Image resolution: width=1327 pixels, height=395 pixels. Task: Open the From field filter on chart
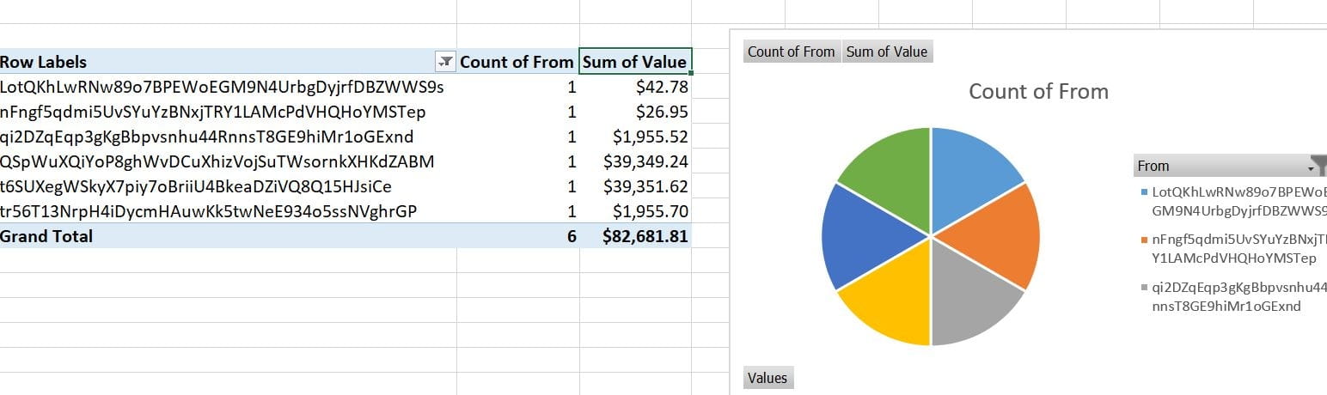click(x=1315, y=166)
